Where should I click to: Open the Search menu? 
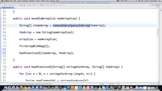pos(38,1)
